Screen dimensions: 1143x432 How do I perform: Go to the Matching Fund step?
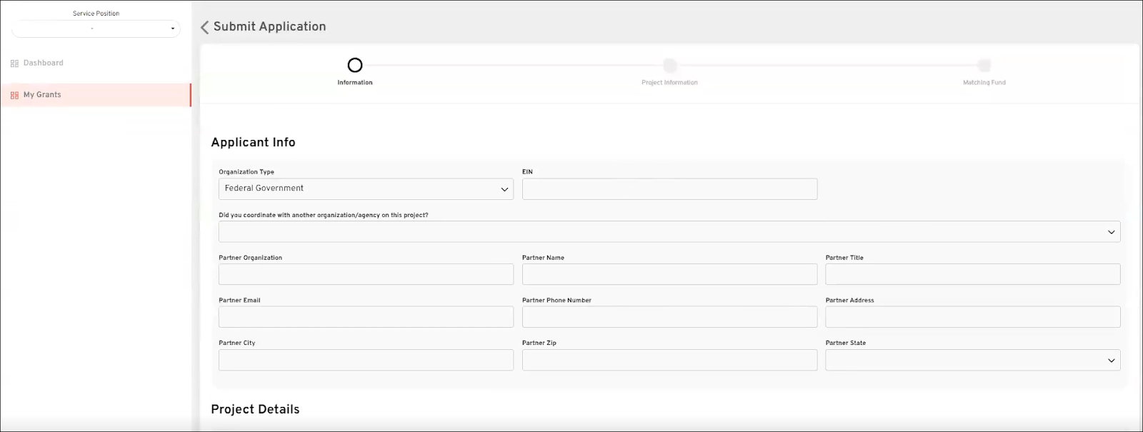[984, 66]
